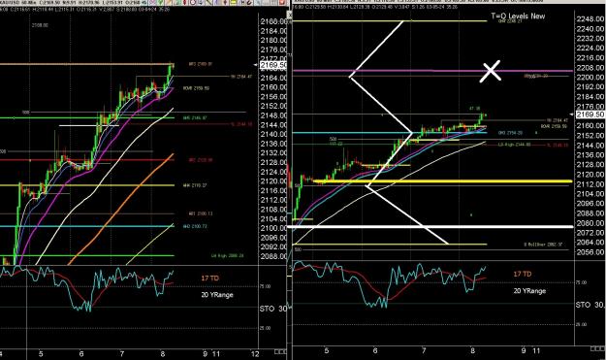Image resolution: width=606 pixels, height=360 pixels.
Task: Click the 2248.00 price on the right chart axis
Action: point(590,19)
